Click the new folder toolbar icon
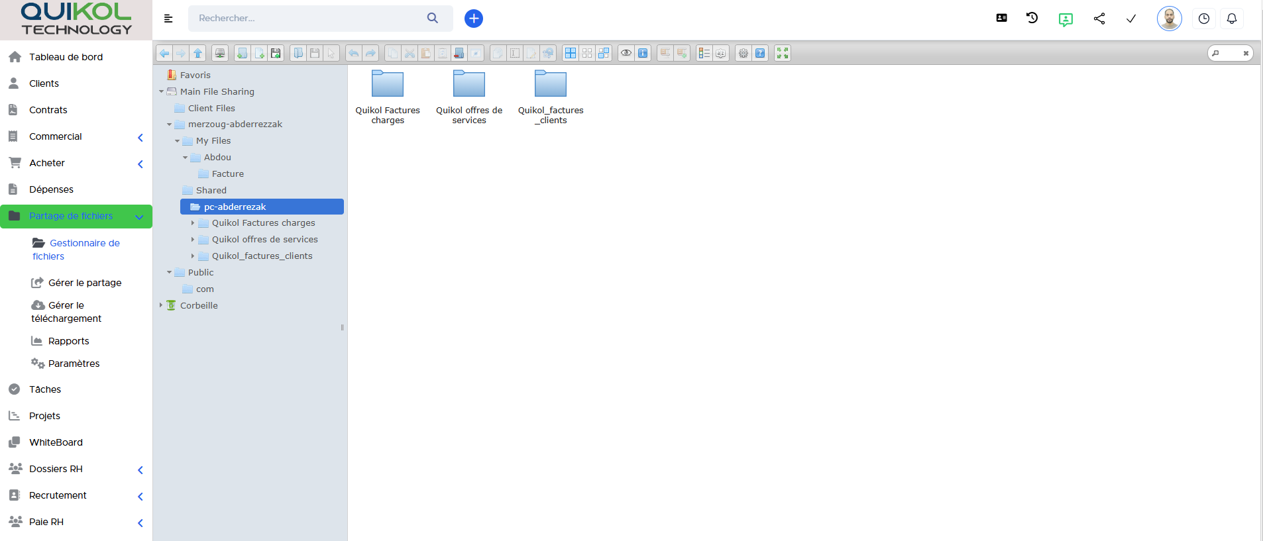The height and width of the screenshot is (541, 1263). [x=243, y=54]
